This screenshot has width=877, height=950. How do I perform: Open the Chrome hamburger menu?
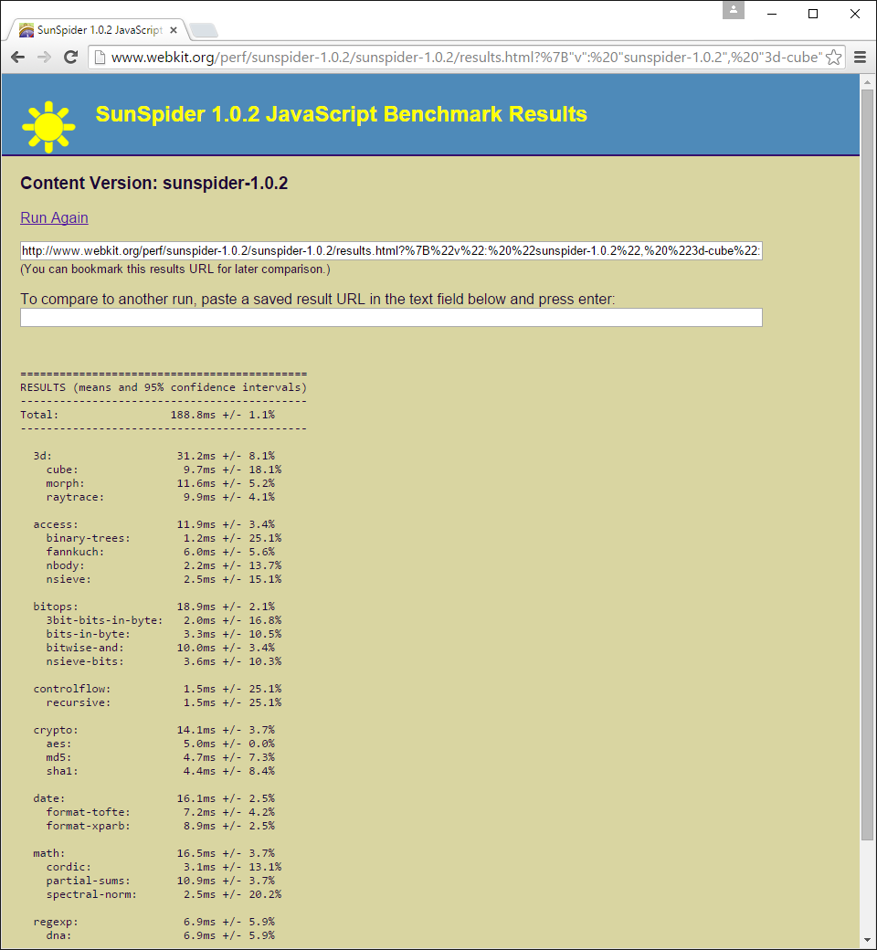(860, 57)
